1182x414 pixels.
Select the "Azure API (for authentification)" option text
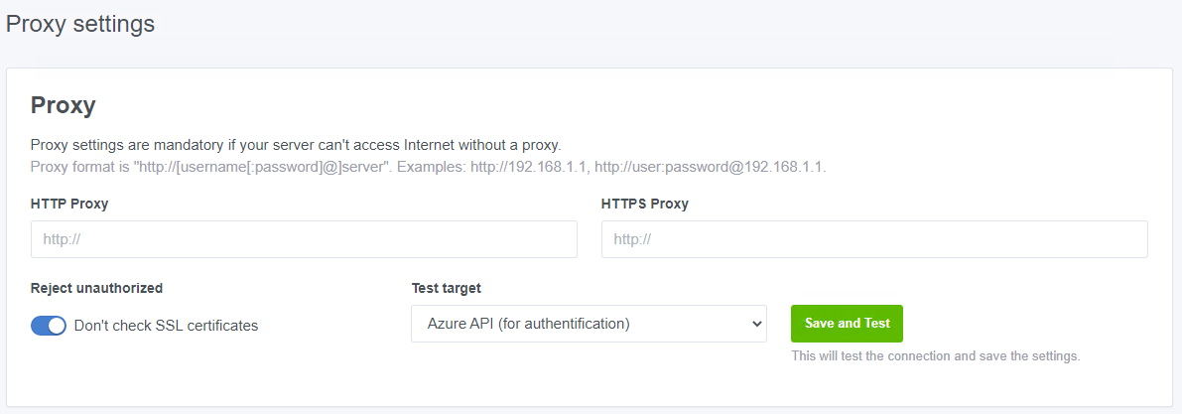point(528,324)
